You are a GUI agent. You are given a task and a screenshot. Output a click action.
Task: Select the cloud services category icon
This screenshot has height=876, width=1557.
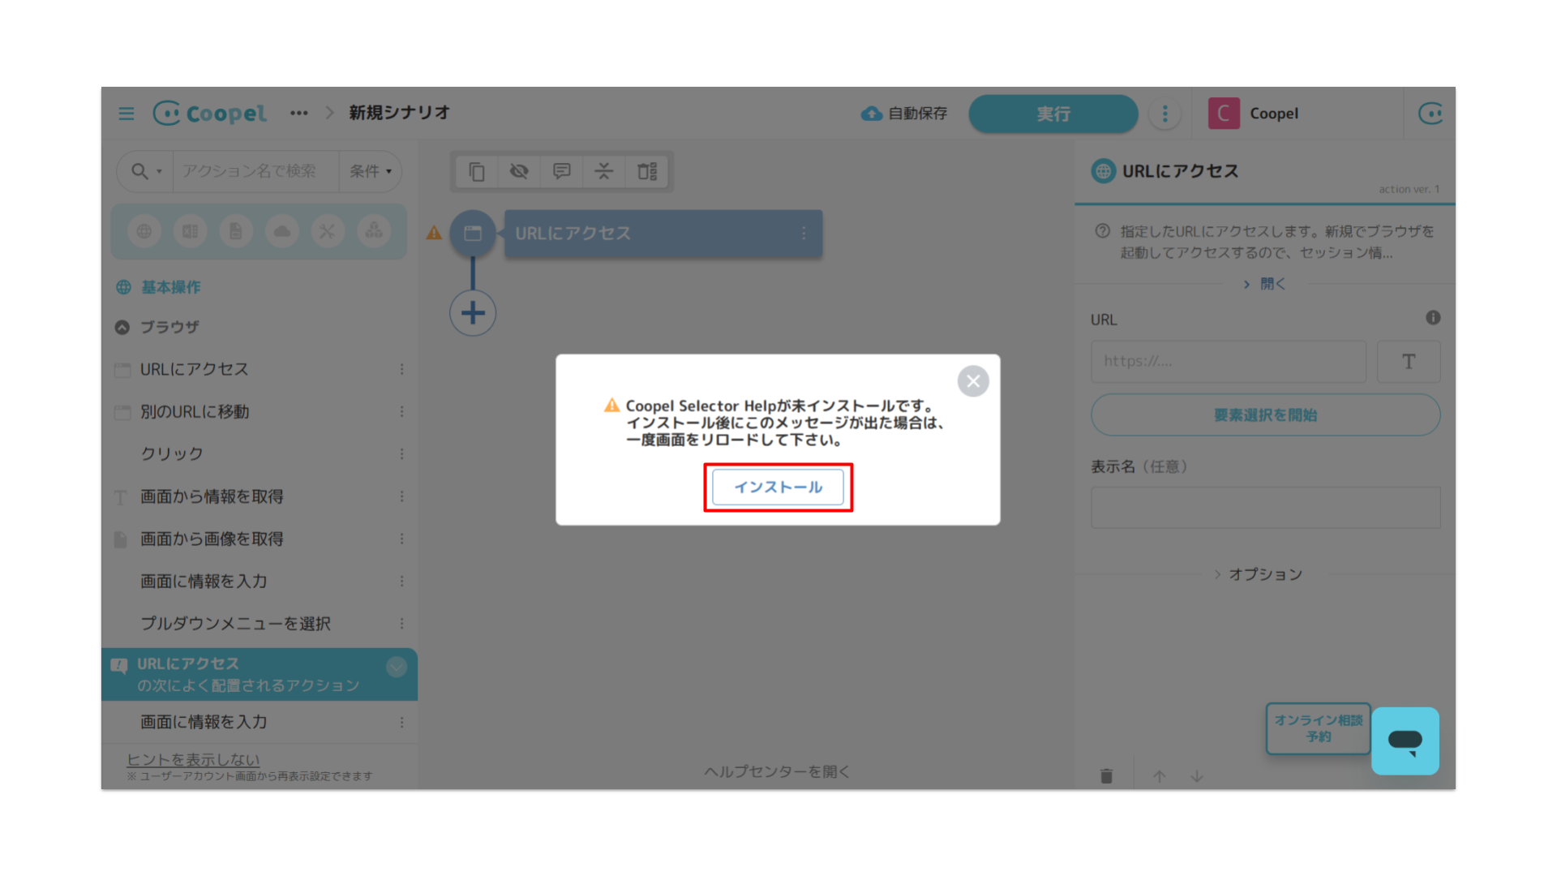tap(282, 231)
